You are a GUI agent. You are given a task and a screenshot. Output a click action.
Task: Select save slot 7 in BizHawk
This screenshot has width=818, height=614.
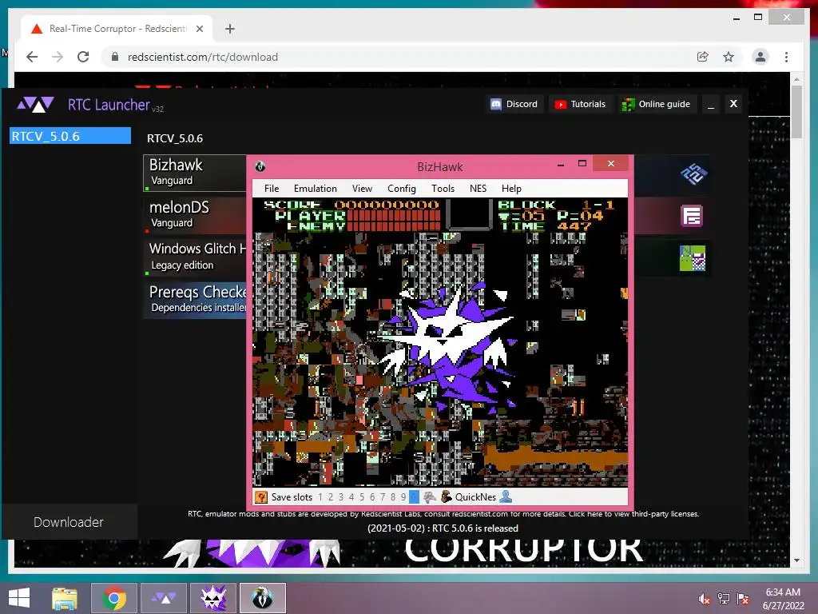(x=383, y=497)
